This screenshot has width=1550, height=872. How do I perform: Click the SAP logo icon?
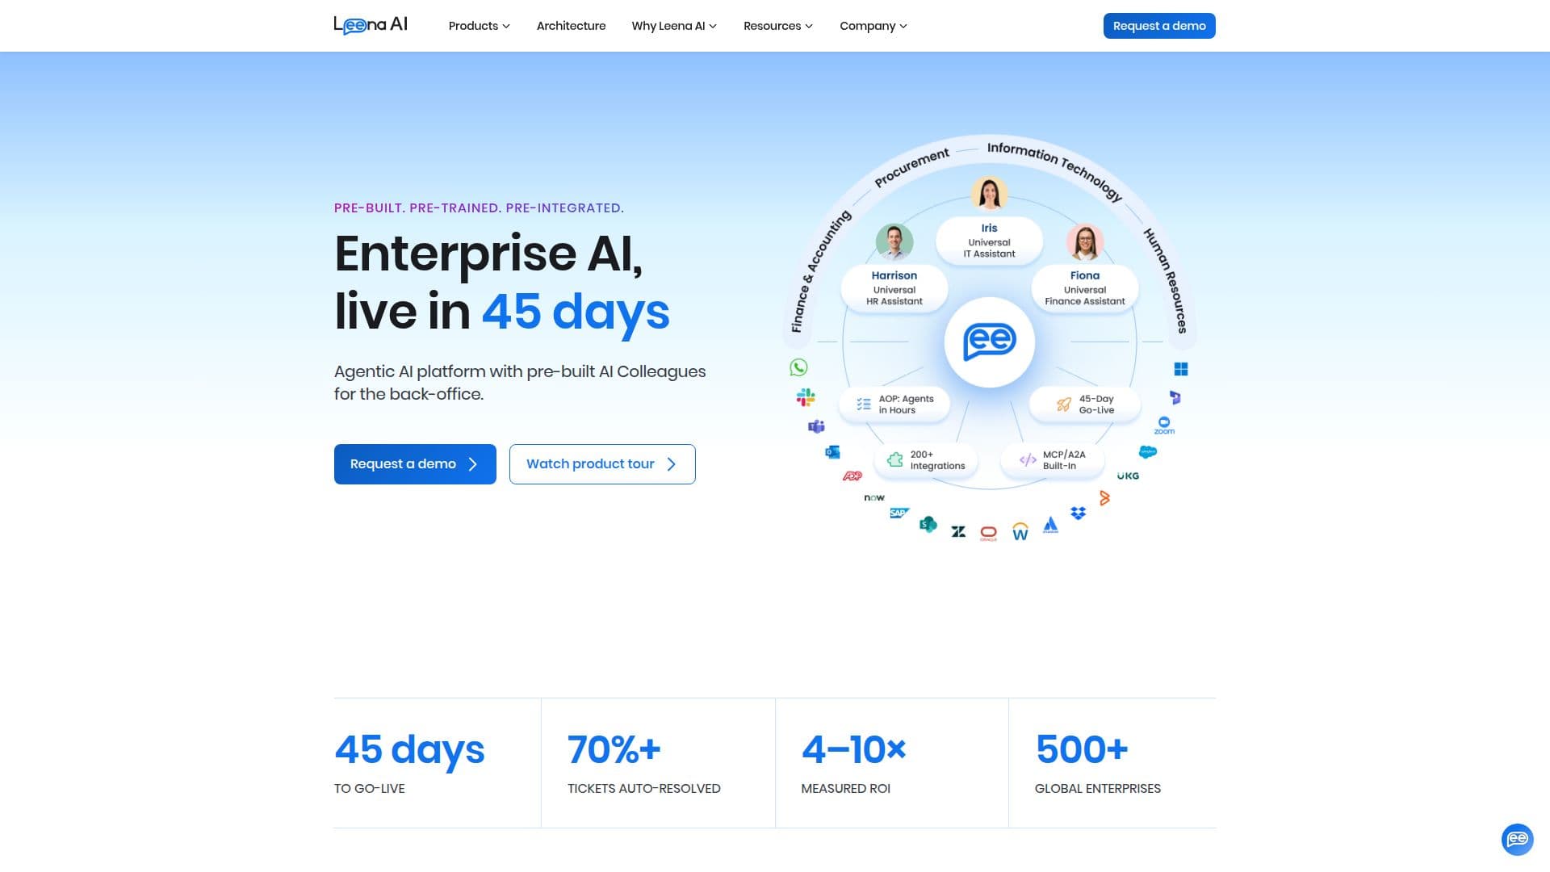899,513
